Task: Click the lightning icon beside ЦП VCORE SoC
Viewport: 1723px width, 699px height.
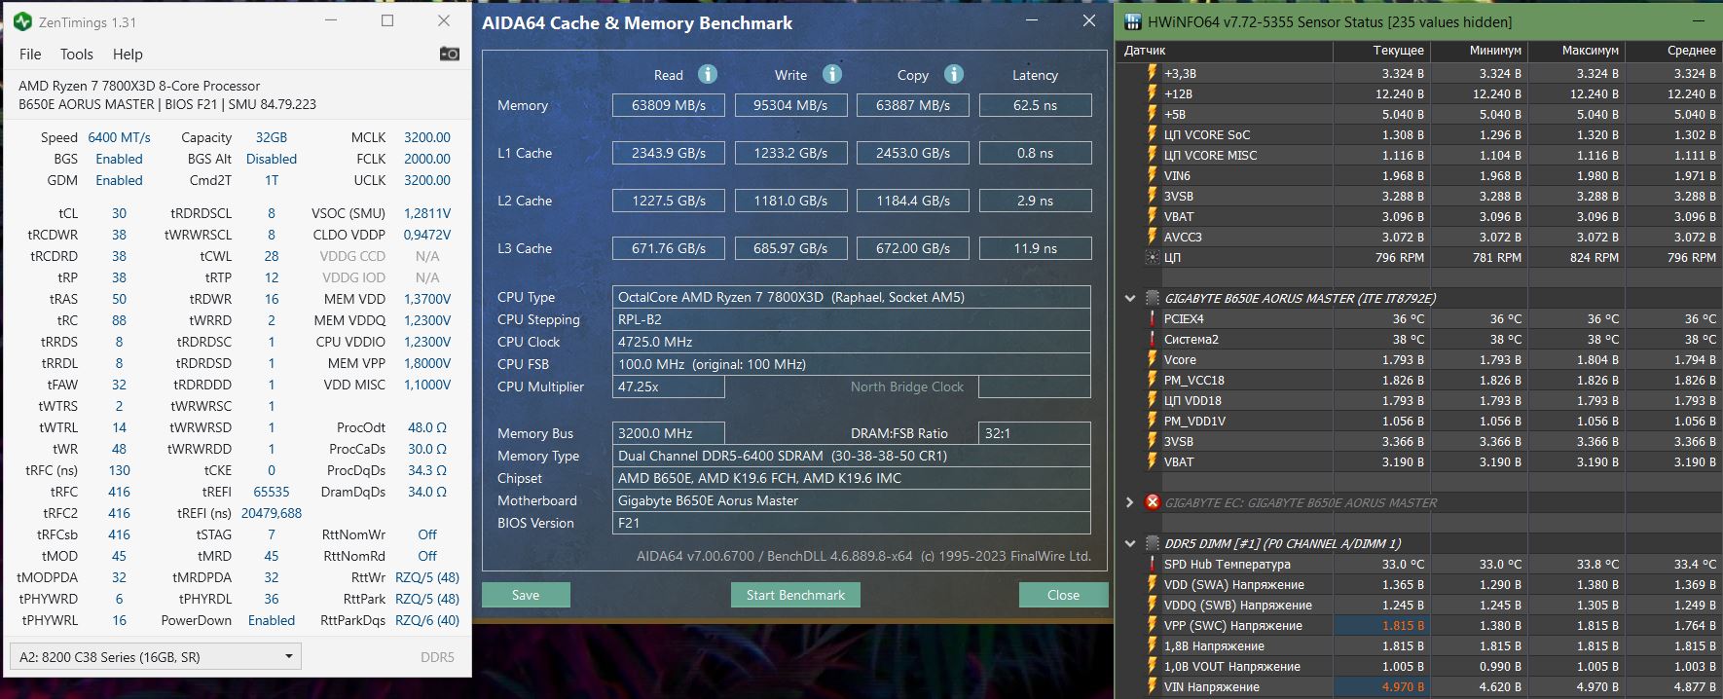Action: (1153, 134)
